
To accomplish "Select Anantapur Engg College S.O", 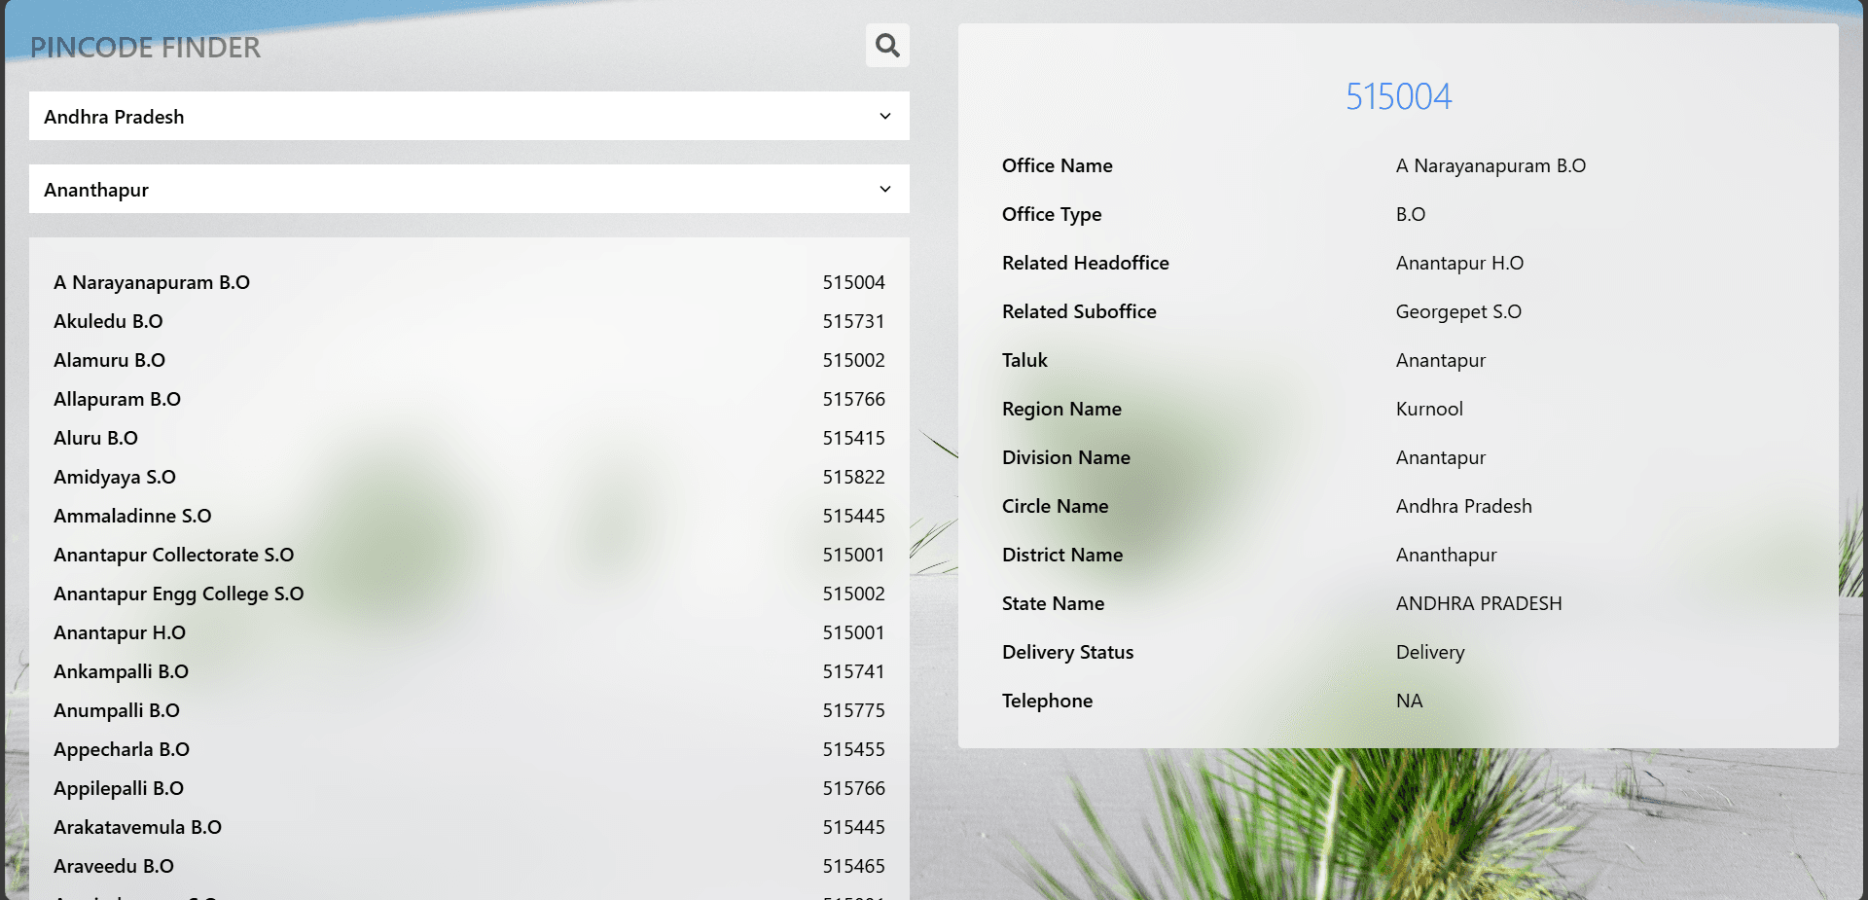I will [469, 594].
